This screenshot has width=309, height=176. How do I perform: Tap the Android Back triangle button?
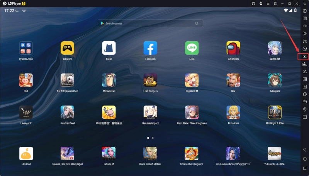(x=305, y=150)
